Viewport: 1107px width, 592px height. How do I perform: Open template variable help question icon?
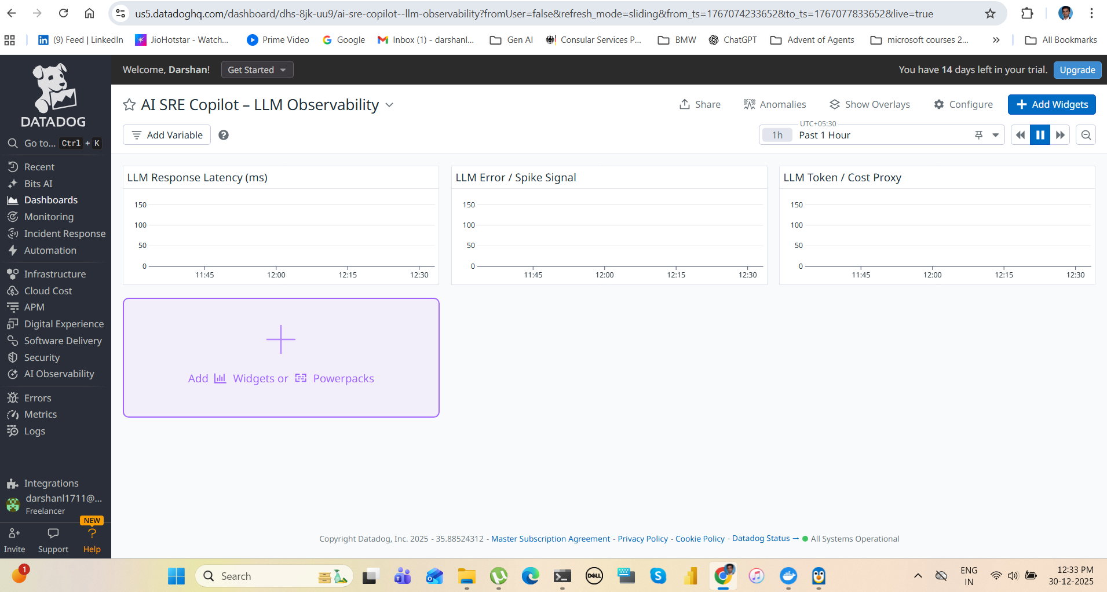tap(224, 135)
